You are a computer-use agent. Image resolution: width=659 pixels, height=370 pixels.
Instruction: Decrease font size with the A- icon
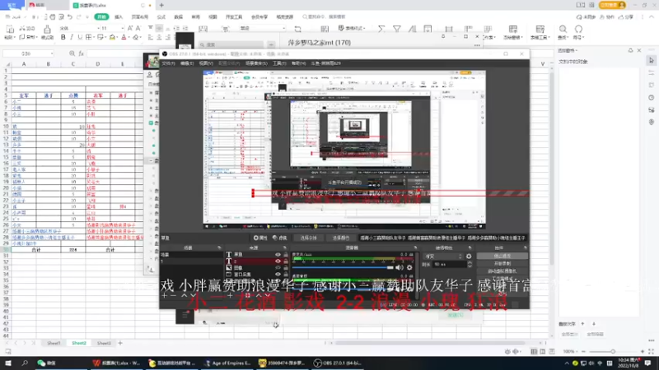click(x=138, y=28)
